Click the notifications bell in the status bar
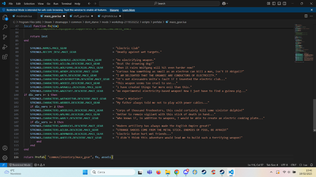The width and height of the screenshot is (316, 177). [311, 165]
